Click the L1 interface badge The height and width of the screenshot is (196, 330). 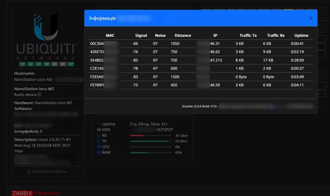(x=22, y=64)
